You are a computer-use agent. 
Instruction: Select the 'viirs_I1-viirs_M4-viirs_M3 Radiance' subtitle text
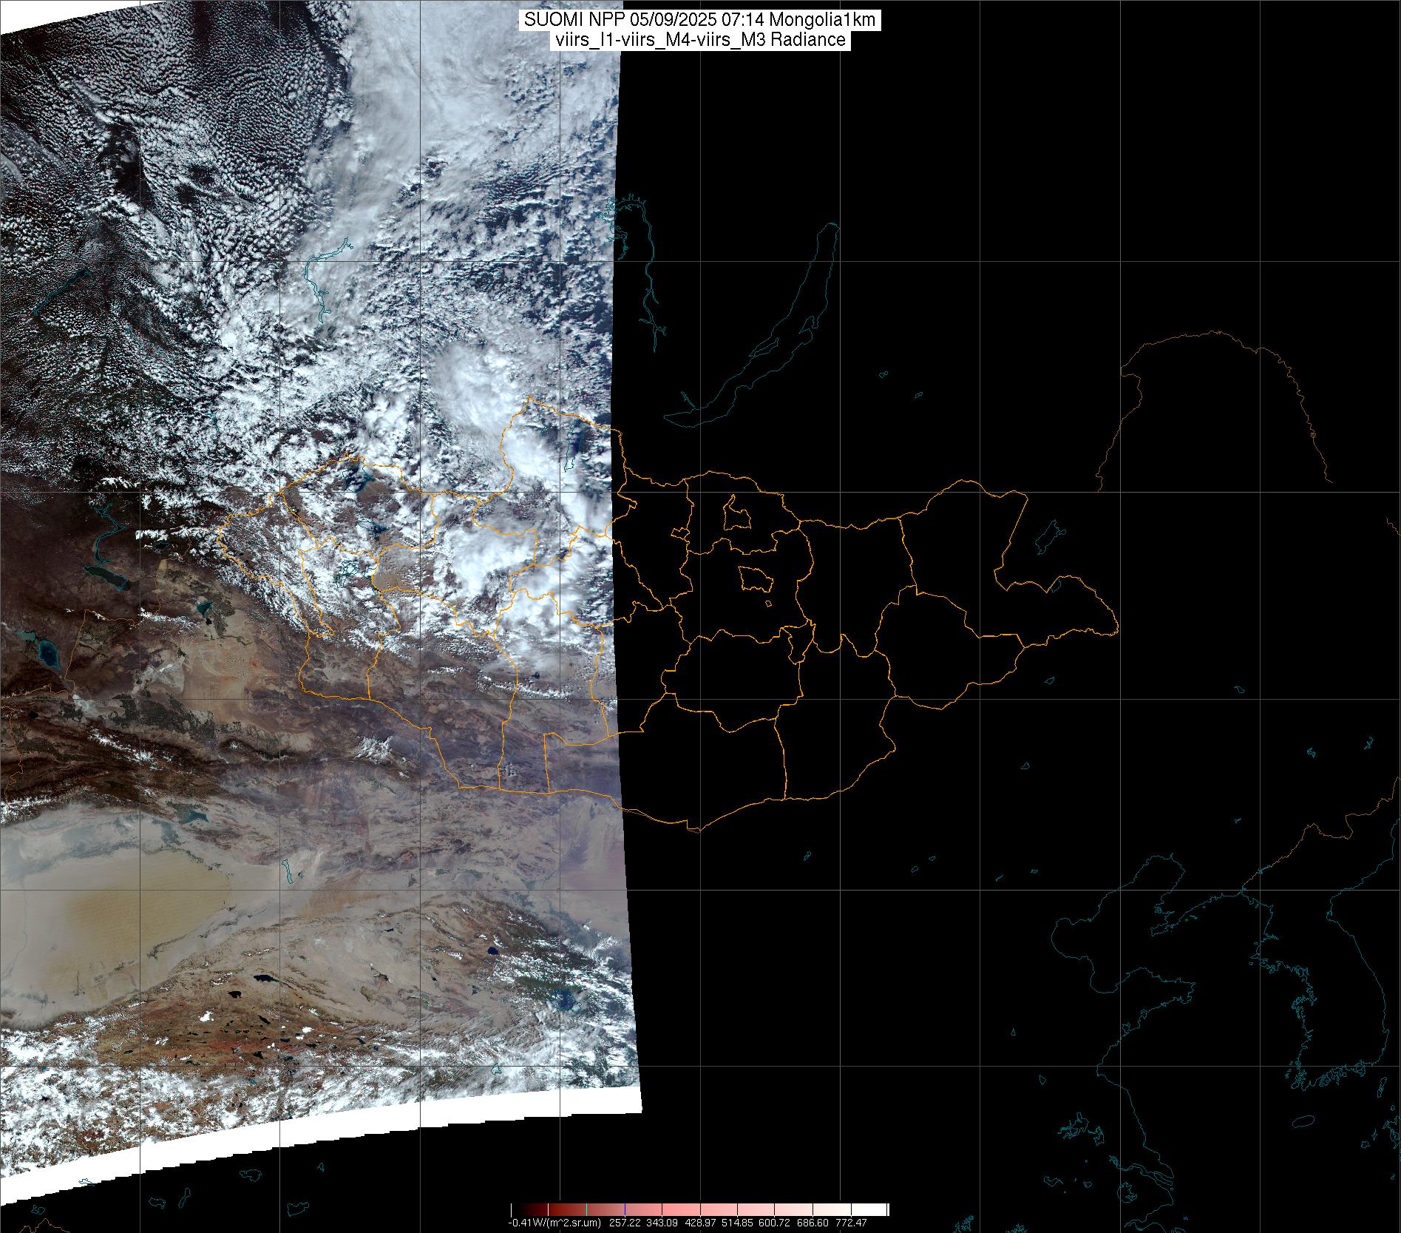pos(699,40)
